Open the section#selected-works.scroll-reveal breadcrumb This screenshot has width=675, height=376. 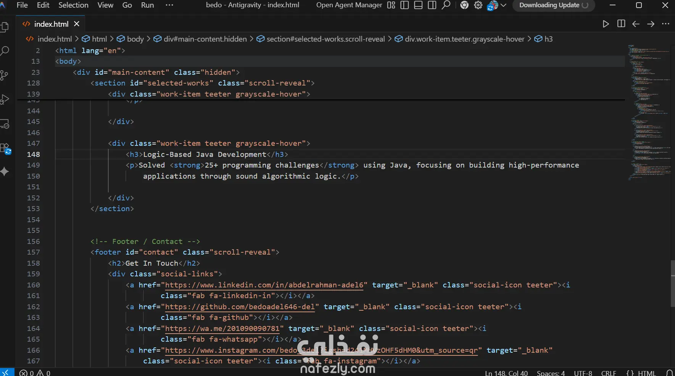point(321,39)
